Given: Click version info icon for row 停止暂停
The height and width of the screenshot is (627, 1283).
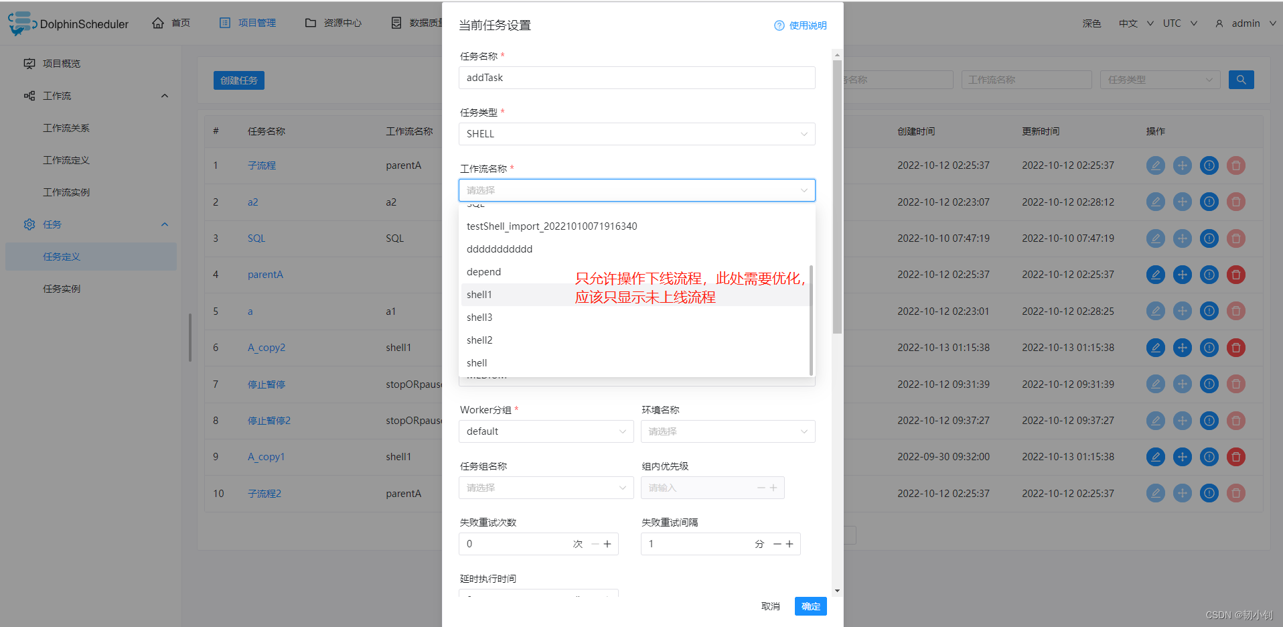Looking at the screenshot, I should [x=1209, y=384].
